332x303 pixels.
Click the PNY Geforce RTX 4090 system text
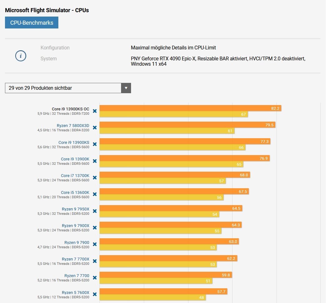click(x=218, y=61)
